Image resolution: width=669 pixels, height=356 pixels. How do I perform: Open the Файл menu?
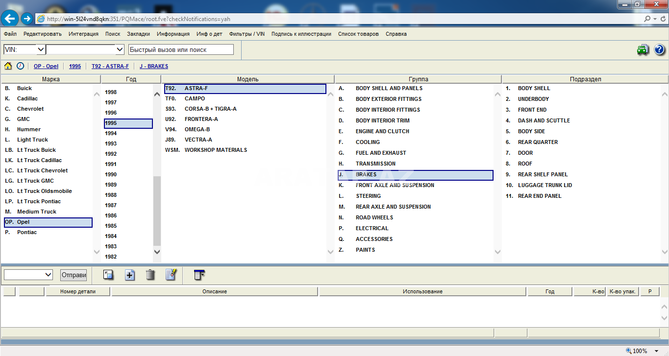[x=10, y=34]
